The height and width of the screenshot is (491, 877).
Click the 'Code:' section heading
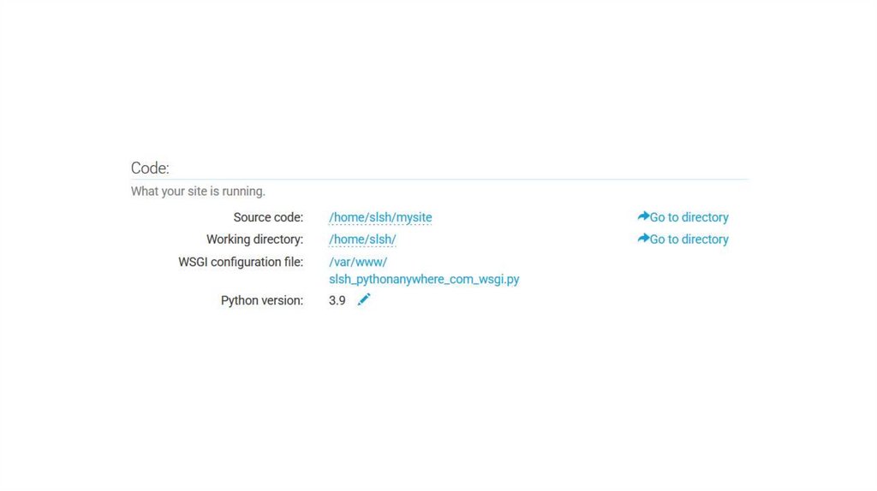pyautogui.click(x=150, y=169)
